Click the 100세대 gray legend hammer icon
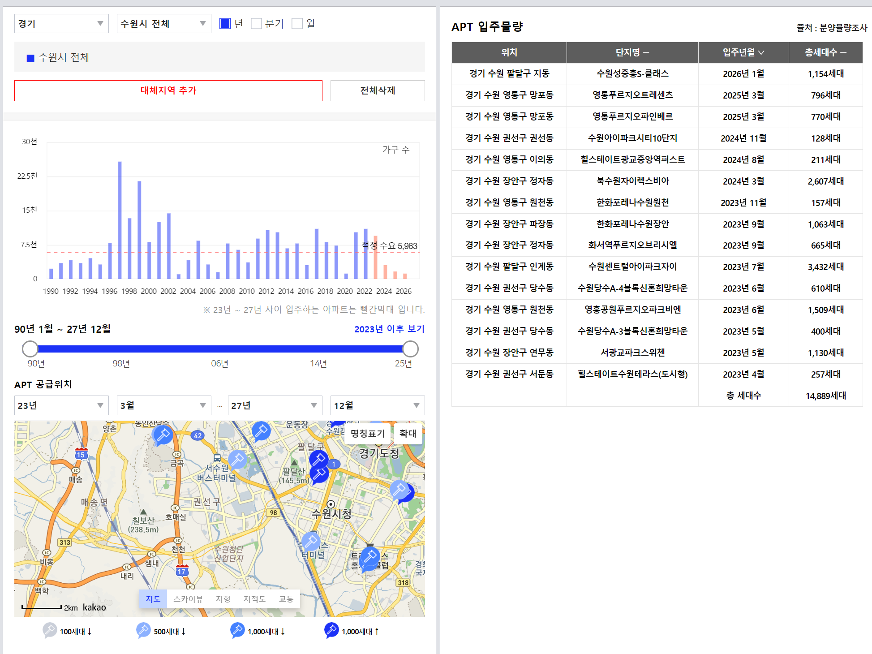Viewport: 872px width, 654px height. click(50, 630)
